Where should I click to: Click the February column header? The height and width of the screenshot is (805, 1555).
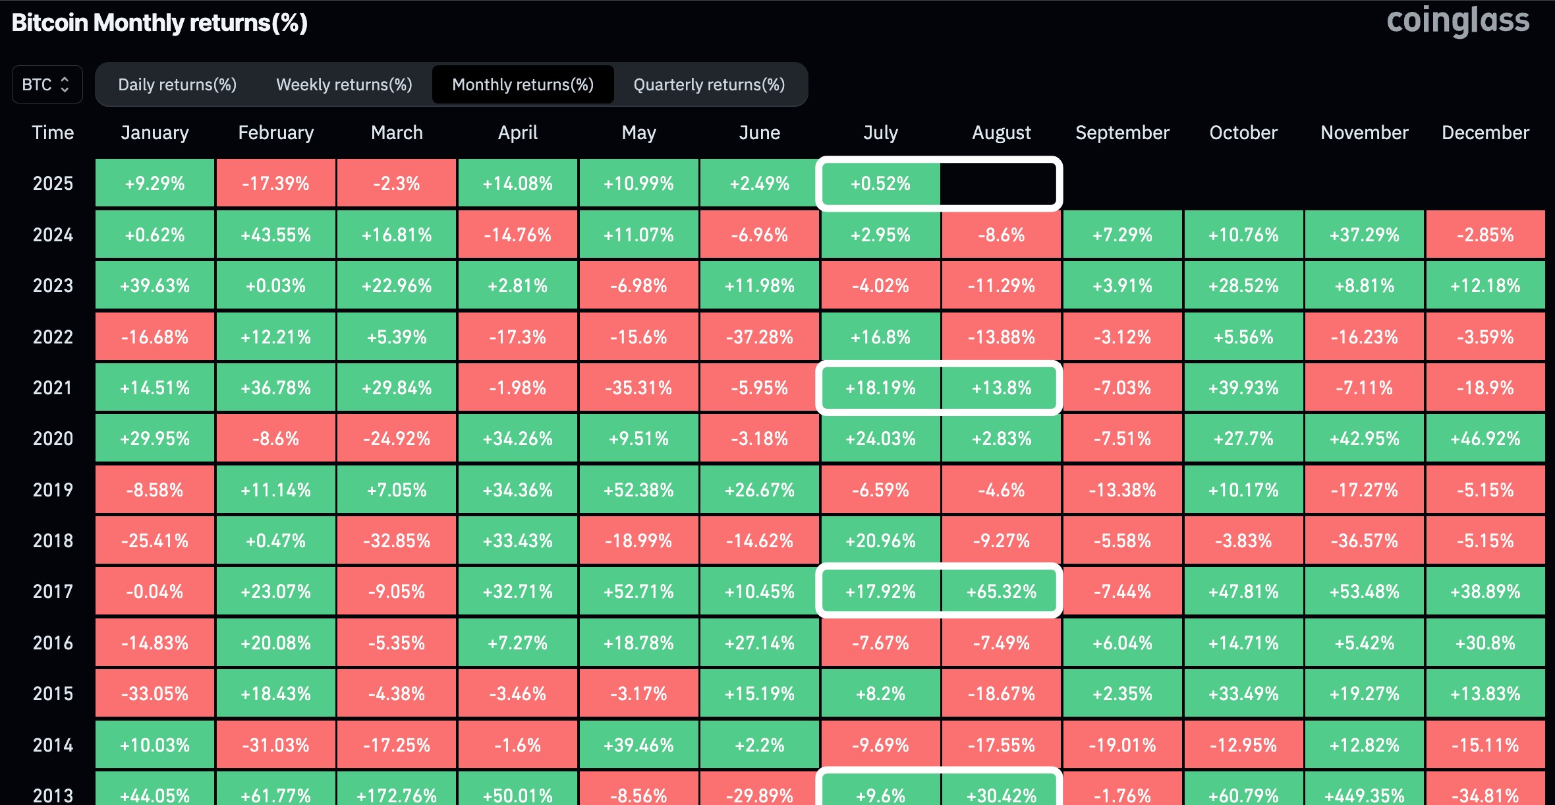coord(275,133)
